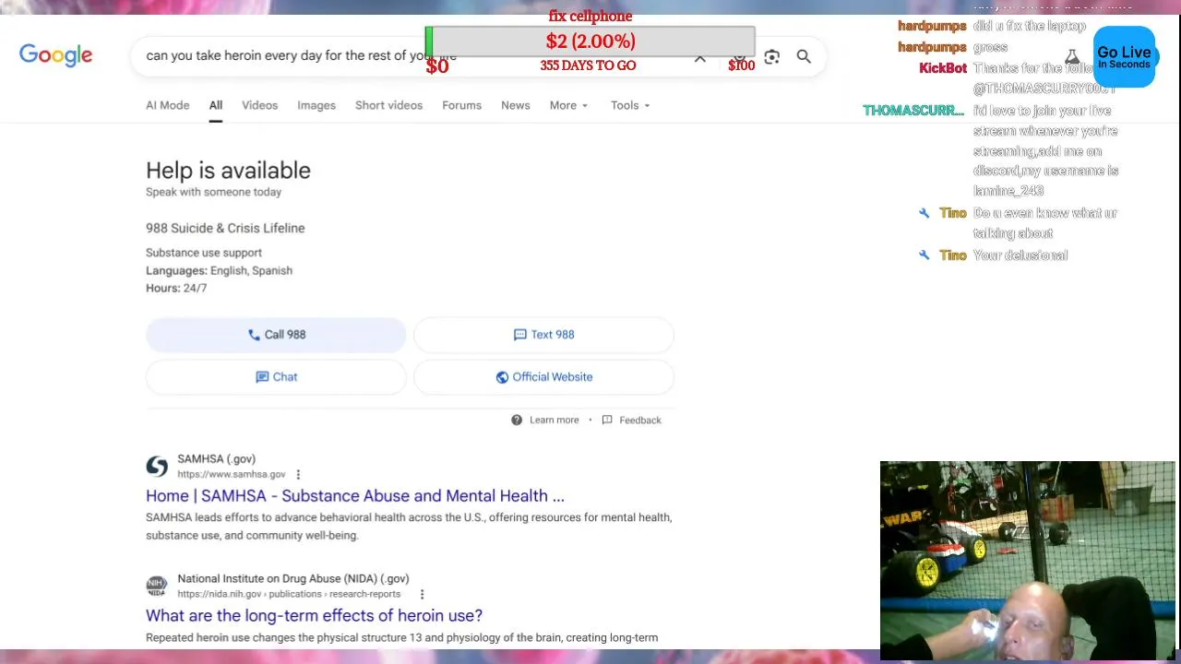The image size is (1181, 664).
Task: Click the fix cellphone goal progress bar
Action: (590, 41)
